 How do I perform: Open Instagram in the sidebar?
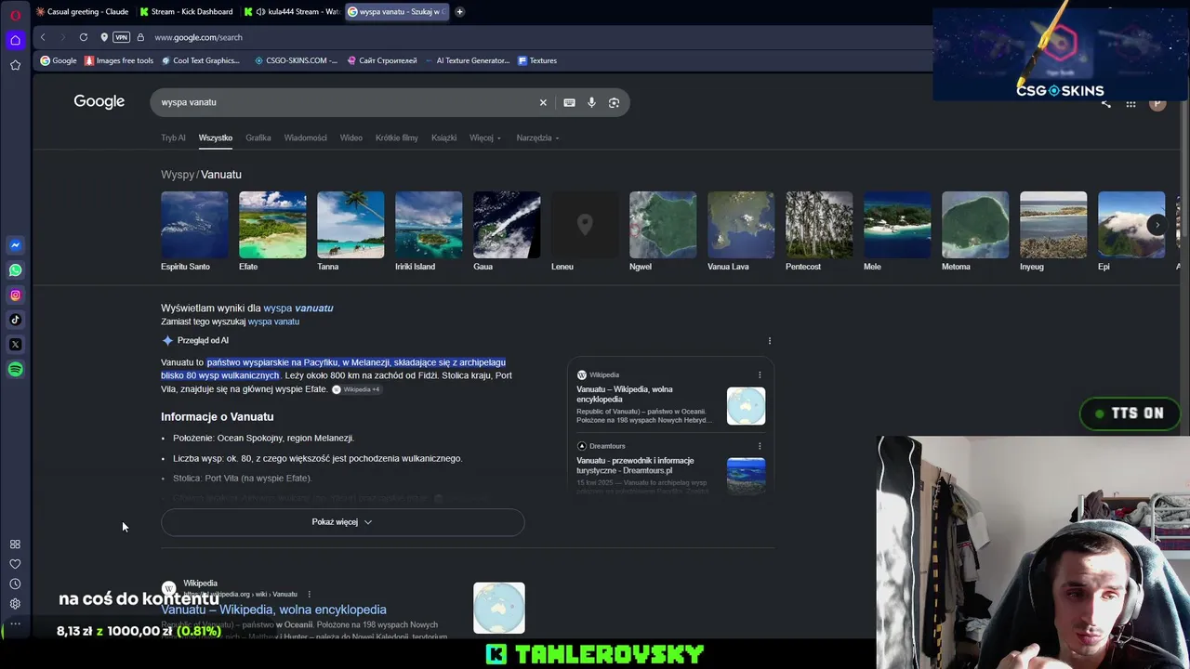click(x=15, y=295)
